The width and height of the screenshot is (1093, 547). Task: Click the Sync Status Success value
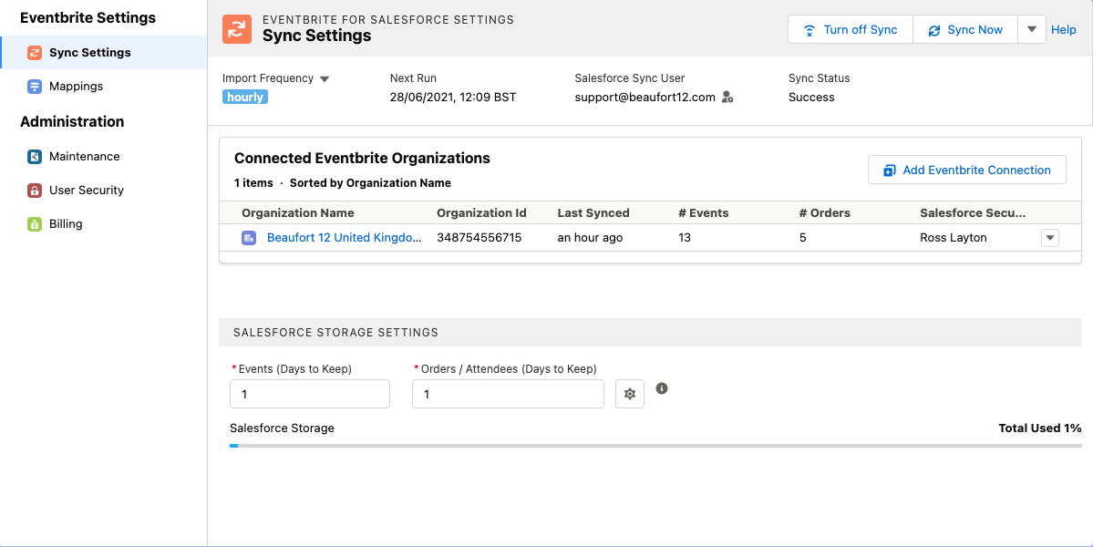click(811, 98)
